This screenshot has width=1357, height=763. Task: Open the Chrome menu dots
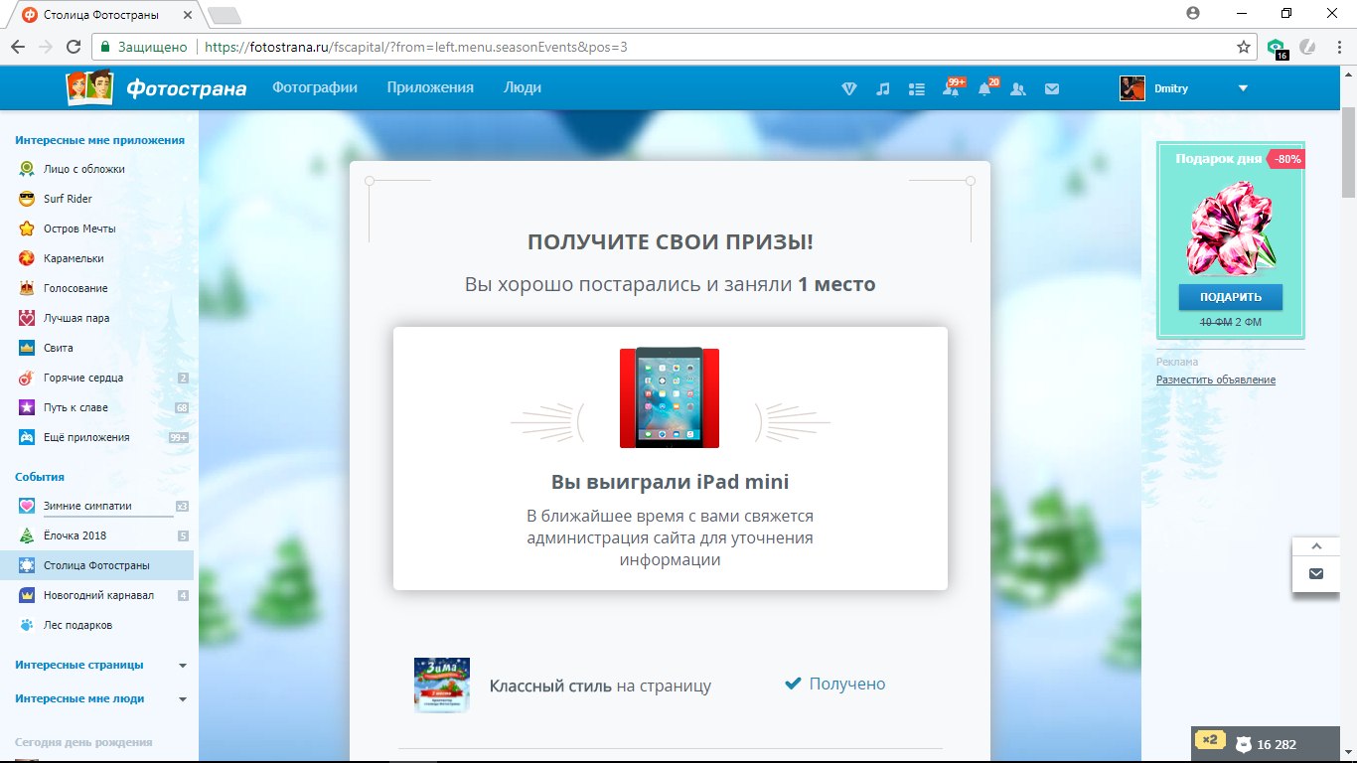[1340, 47]
